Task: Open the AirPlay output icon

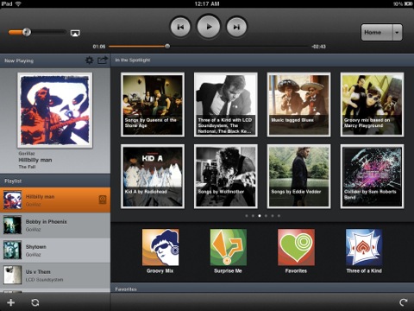Action: [75, 33]
